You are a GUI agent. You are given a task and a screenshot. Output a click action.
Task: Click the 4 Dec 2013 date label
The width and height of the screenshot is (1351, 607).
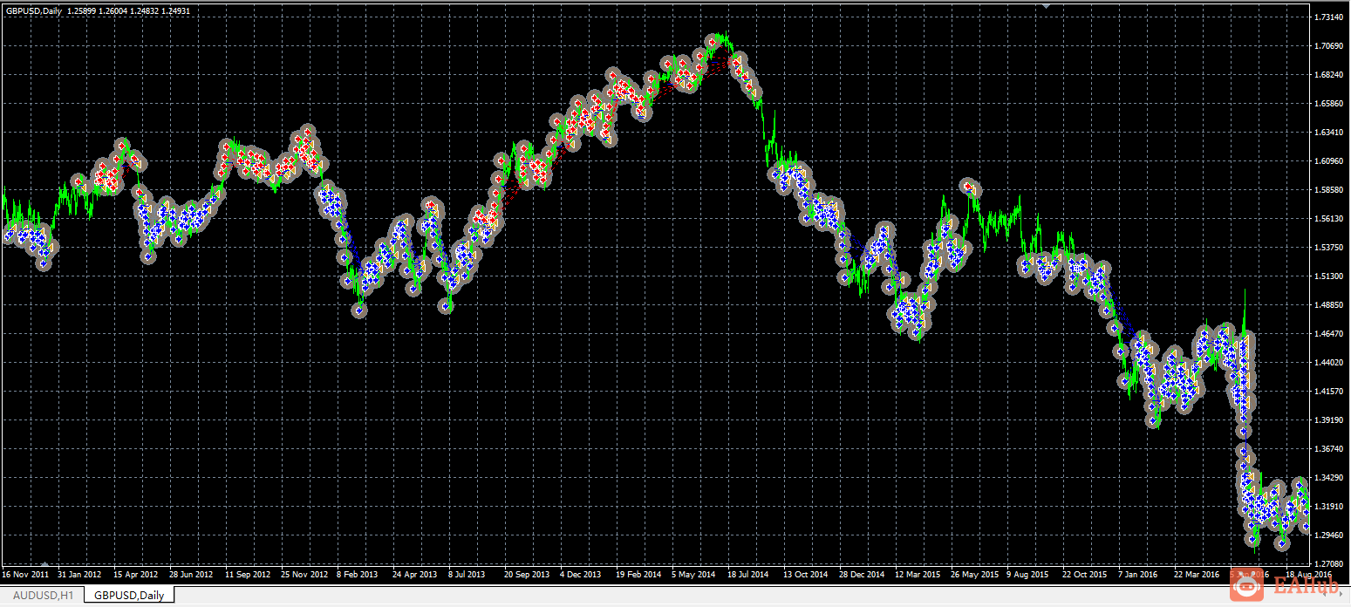pyautogui.click(x=581, y=575)
